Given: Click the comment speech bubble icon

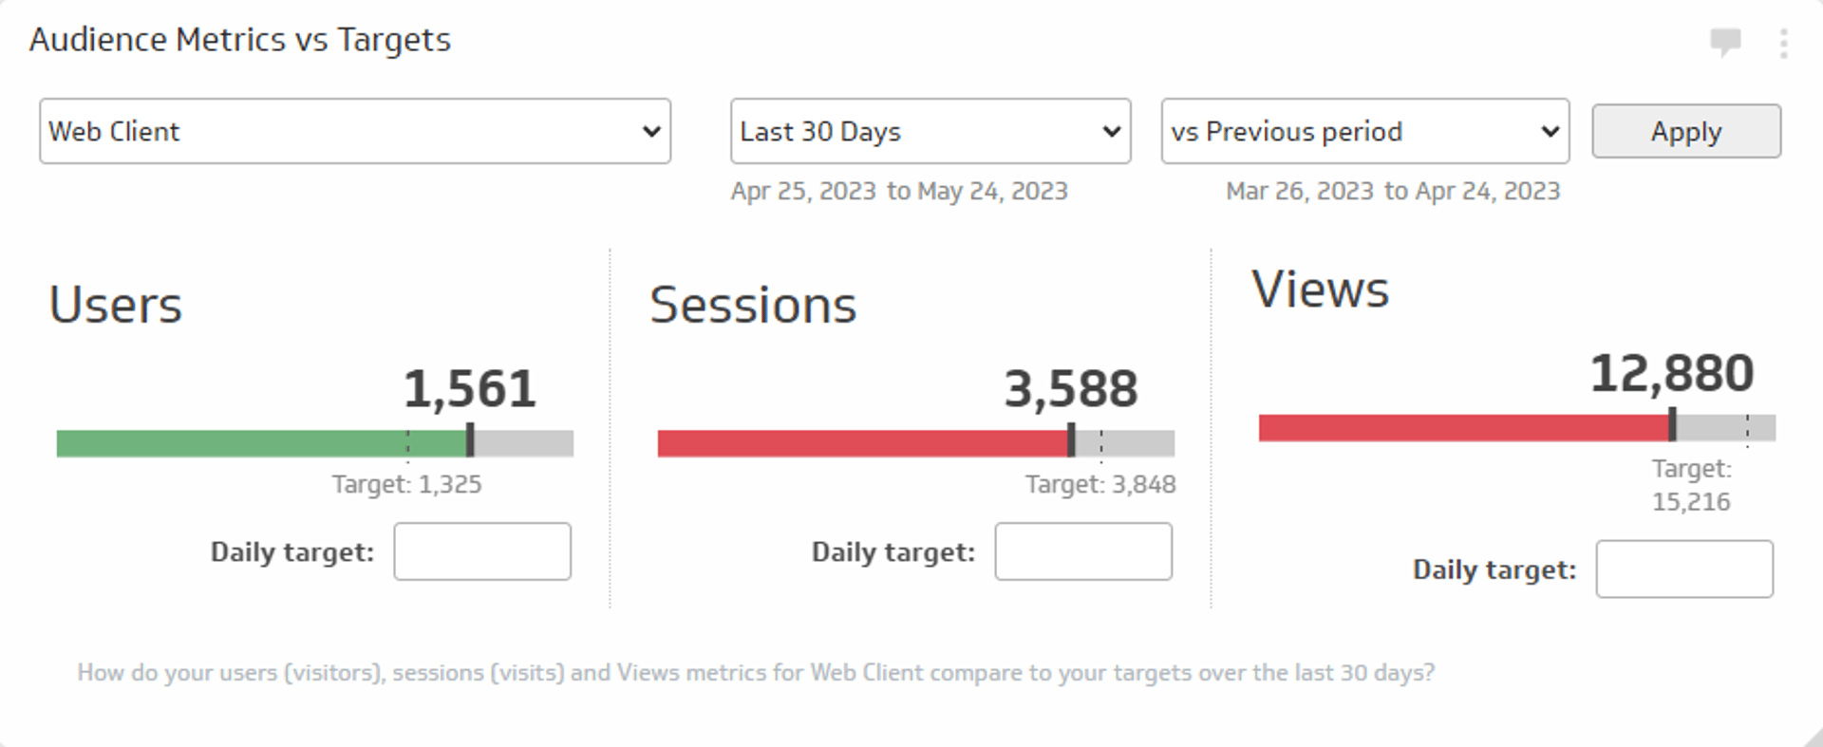Looking at the screenshot, I should (x=1724, y=42).
